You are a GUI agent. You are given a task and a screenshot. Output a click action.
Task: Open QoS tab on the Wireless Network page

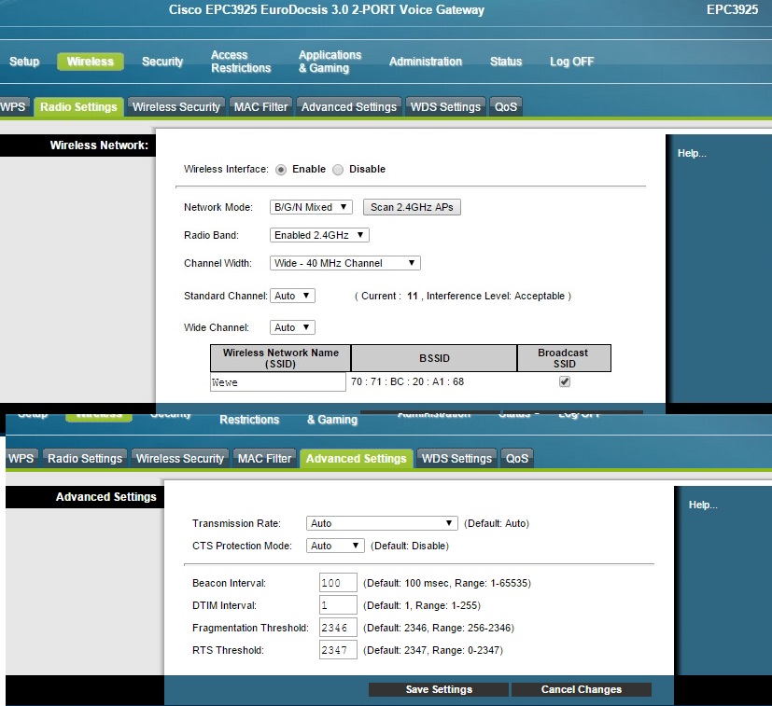[506, 106]
